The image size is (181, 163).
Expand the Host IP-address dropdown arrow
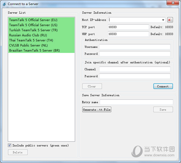pyautogui.click(x=163, y=20)
